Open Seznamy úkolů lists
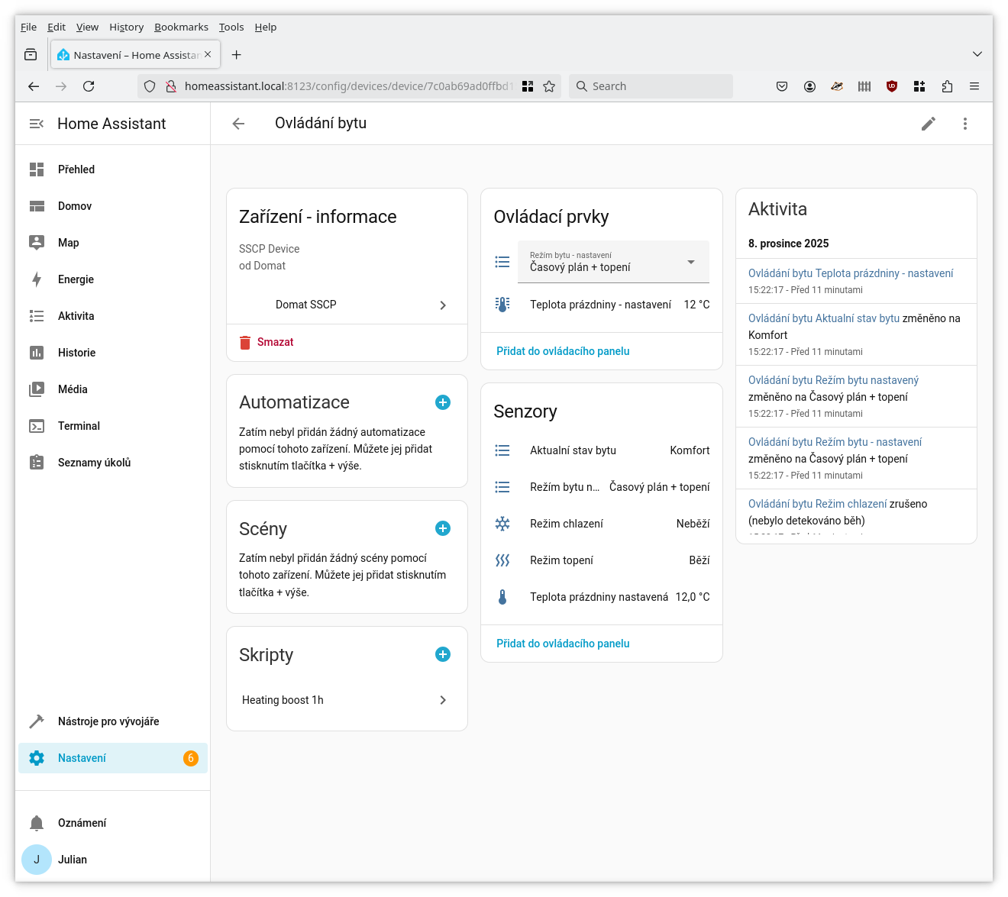This screenshot has width=1008, height=897. coord(113,463)
